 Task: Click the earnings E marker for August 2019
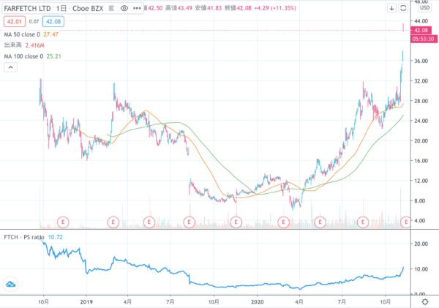click(189, 222)
